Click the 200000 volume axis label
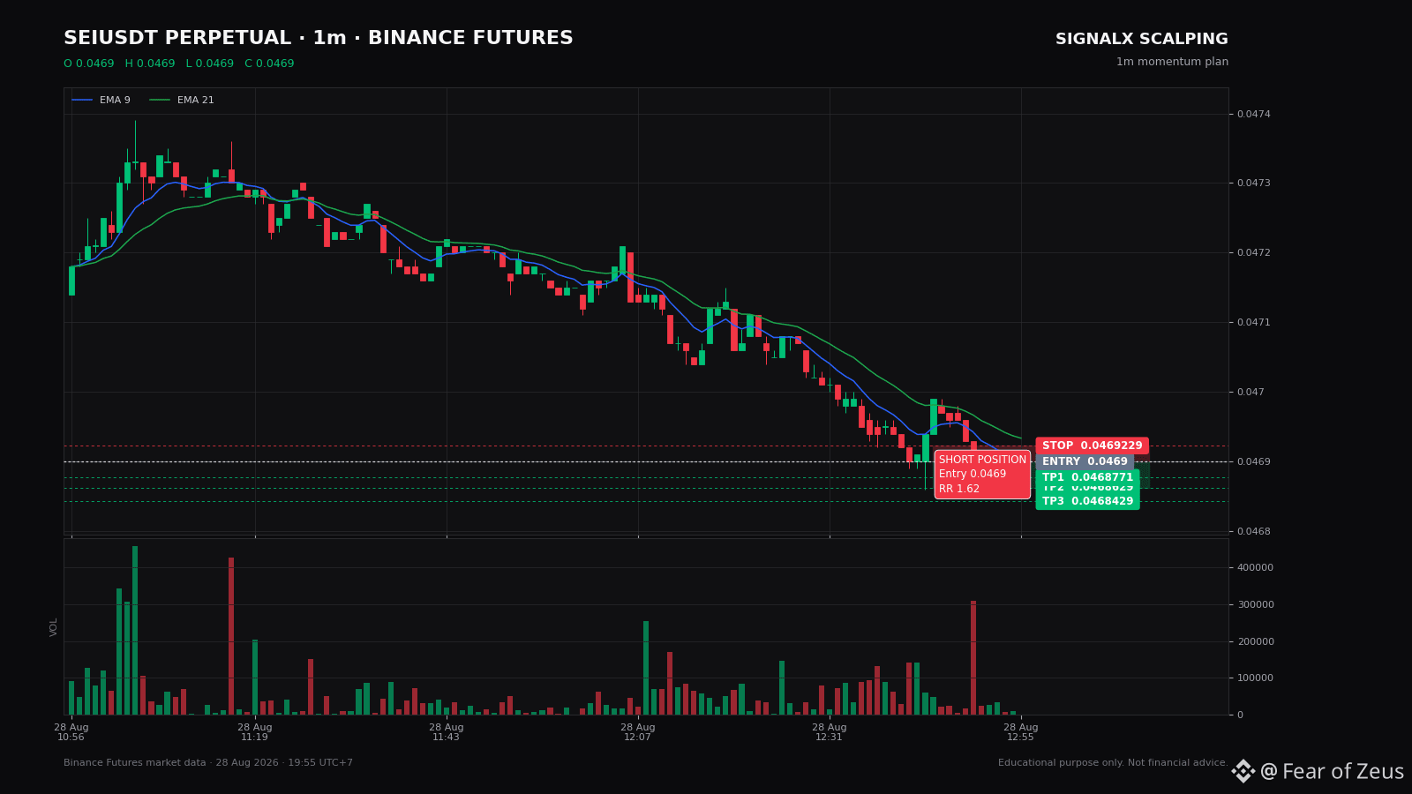This screenshot has width=1412, height=794. pos(1255,641)
